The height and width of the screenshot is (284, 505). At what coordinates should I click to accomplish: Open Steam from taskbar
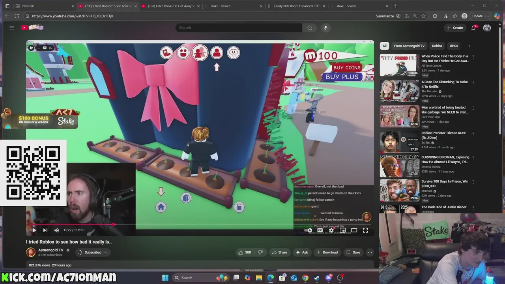pos(316,278)
